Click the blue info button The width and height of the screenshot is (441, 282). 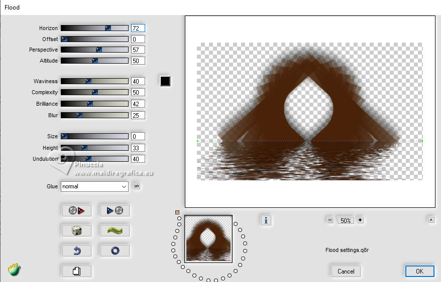[266, 220]
